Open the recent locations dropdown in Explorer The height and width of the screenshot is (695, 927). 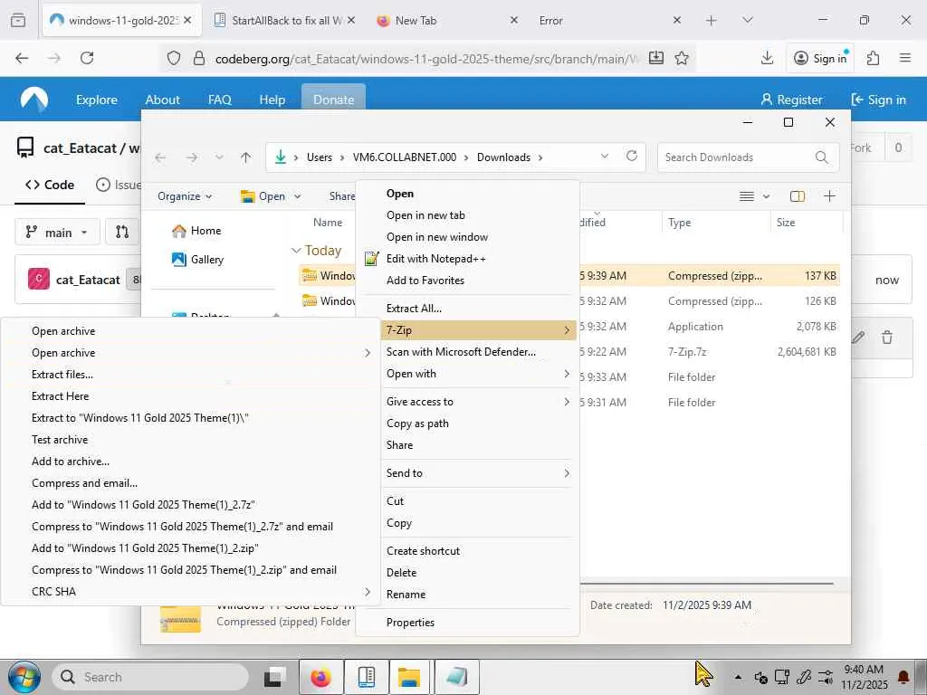219,157
